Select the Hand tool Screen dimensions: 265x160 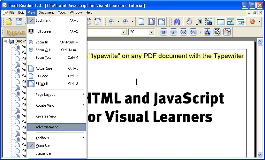[189, 22]
